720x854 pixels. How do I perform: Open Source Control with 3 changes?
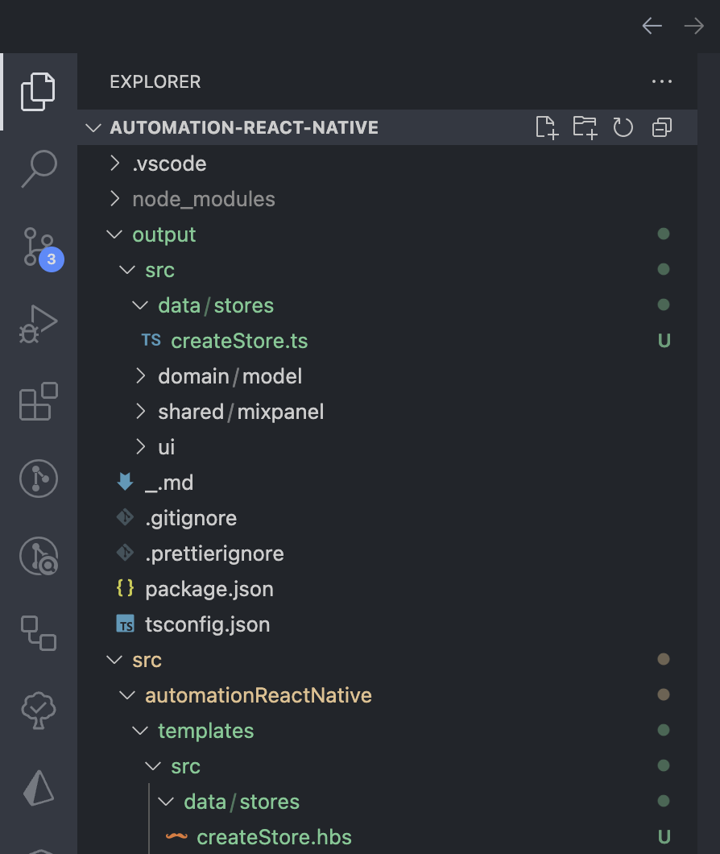click(x=38, y=247)
